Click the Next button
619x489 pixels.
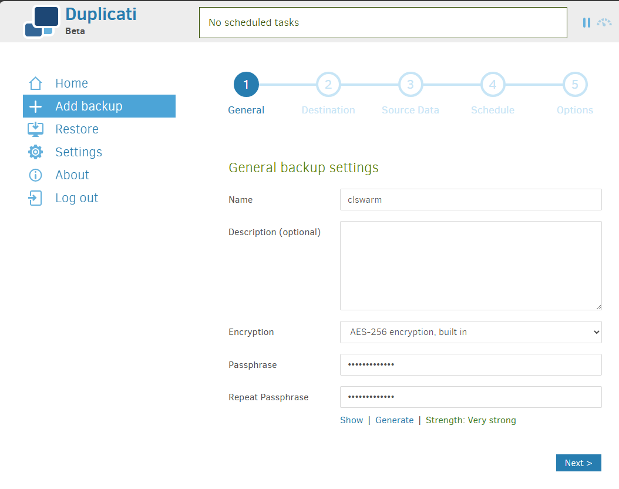click(578, 463)
